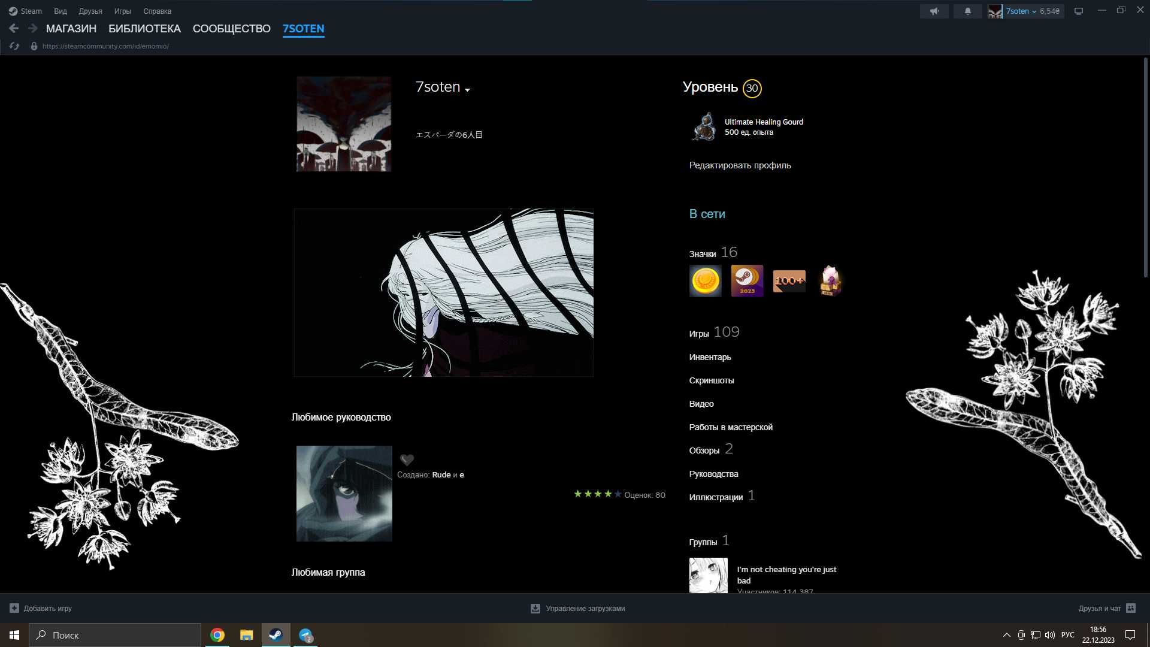Open the Значки 16 link

pos(713,252)
